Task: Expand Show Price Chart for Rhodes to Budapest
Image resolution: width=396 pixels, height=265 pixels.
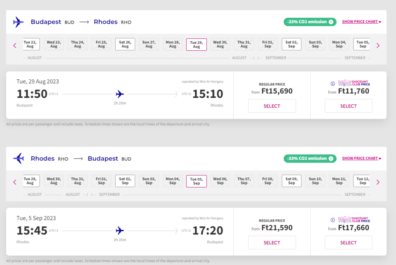Action: coord(362,158)
